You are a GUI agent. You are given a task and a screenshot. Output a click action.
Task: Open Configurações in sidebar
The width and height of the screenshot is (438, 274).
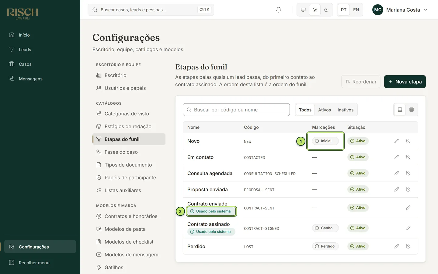(40, 247)
